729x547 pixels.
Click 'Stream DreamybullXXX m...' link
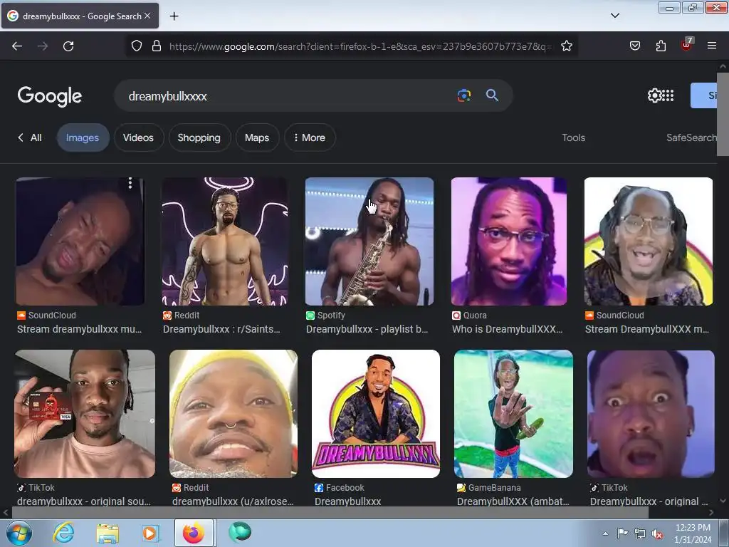point(647,329)
